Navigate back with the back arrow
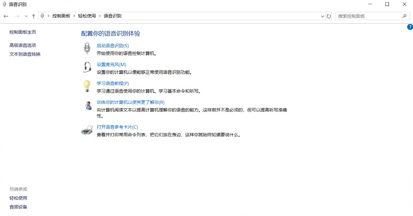This screenshot has height=216, width=413. point(6,16)
